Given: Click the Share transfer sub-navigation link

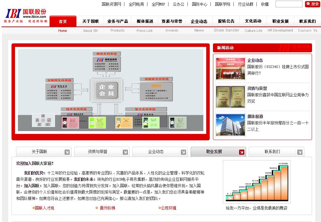Looking at the screenshot, I should pos(227,30).
